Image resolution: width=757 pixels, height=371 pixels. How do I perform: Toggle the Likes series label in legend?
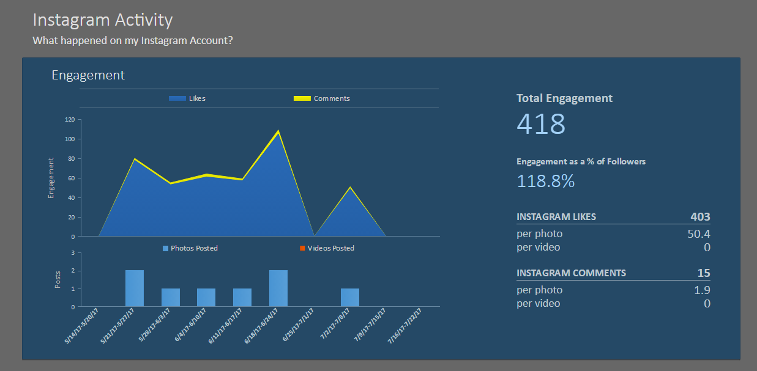197,98
